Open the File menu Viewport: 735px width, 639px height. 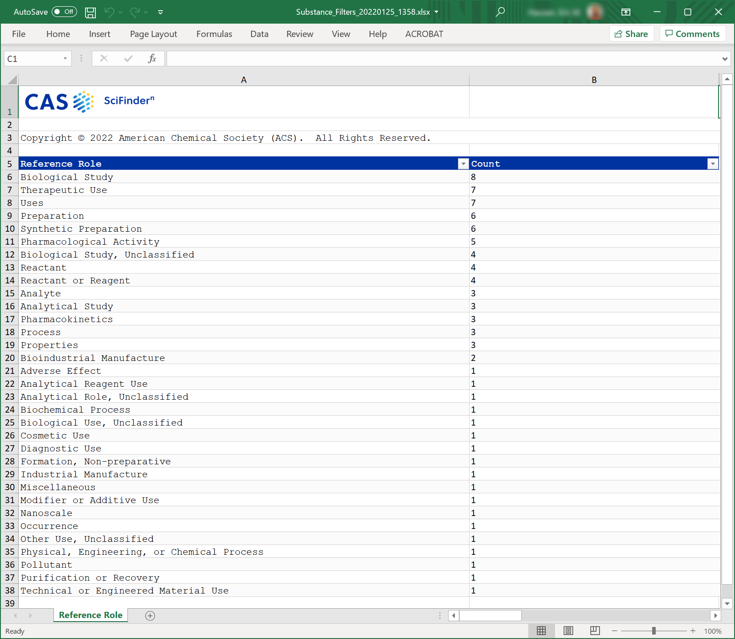click(19, 34)
